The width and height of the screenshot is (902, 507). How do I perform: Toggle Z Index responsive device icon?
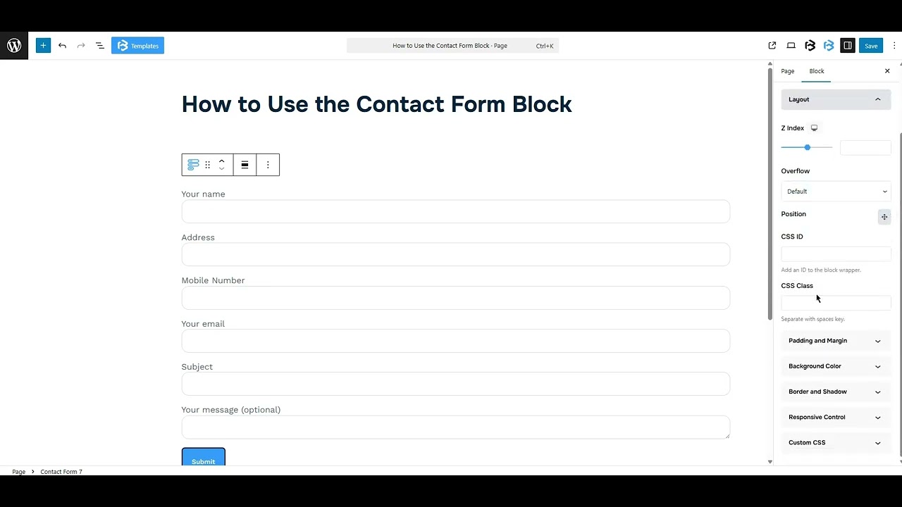click(814, 127)
